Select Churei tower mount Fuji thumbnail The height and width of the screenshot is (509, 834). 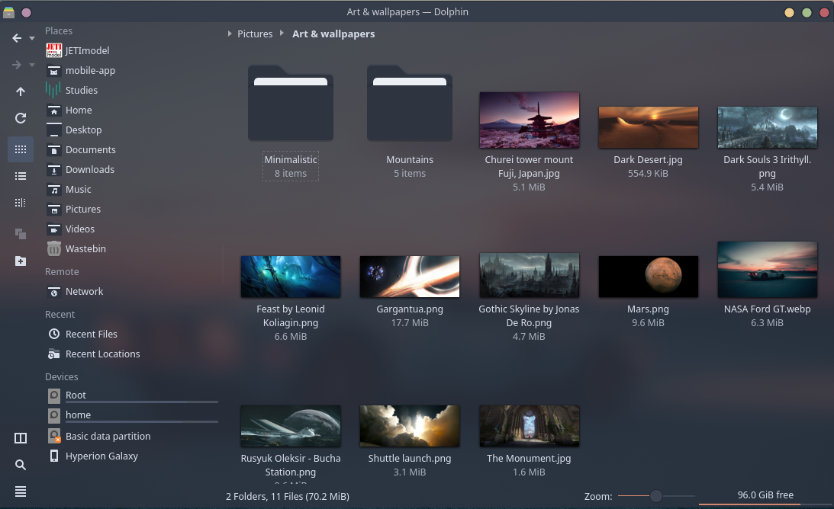[530, 120]
